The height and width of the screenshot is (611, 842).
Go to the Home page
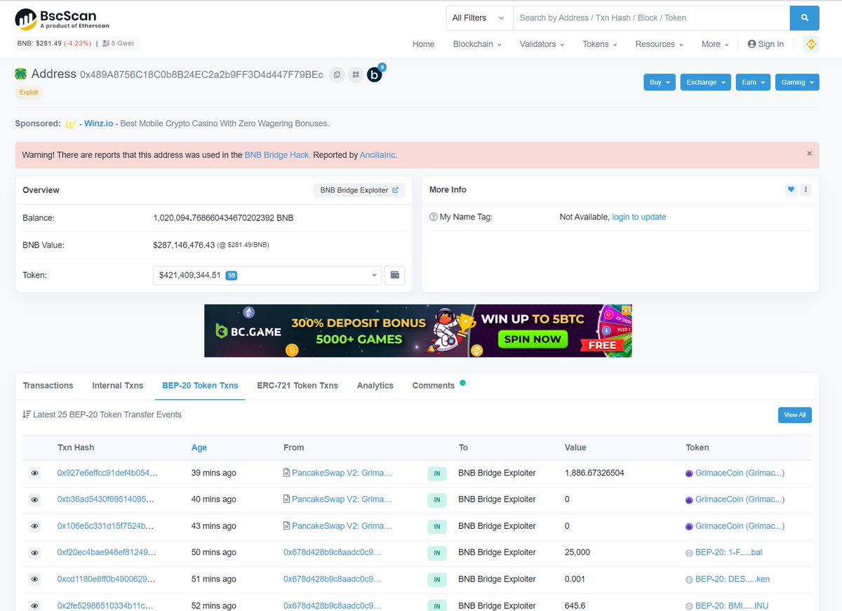tap(423, 44)
